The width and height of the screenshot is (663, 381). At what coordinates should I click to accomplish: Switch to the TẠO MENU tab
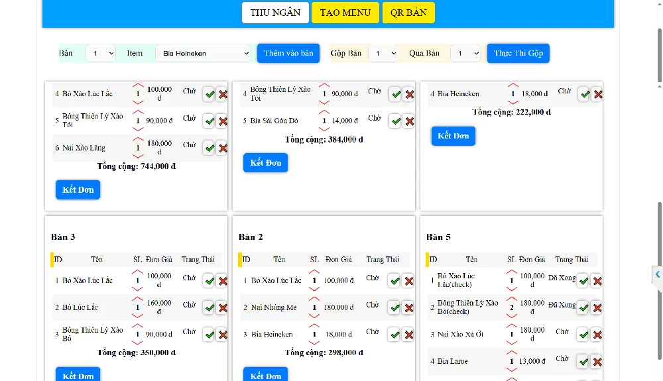(x=345, y=13)
